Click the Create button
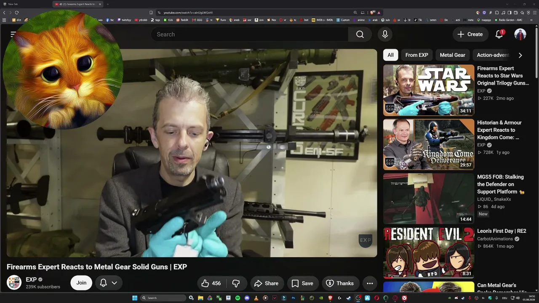Screen dimensions: 539x303 470,35
